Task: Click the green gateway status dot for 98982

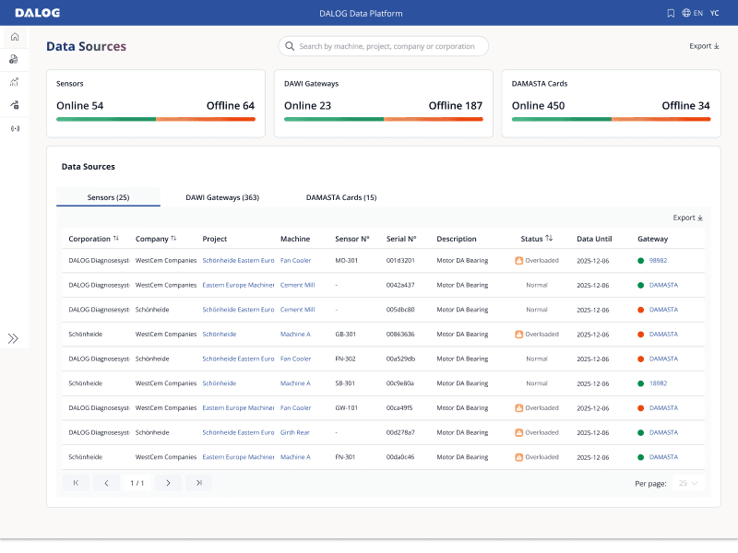Action: tap(640, 261)
